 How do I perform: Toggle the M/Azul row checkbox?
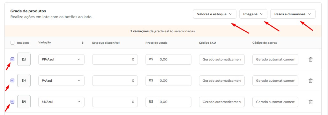tap(12, 102)
